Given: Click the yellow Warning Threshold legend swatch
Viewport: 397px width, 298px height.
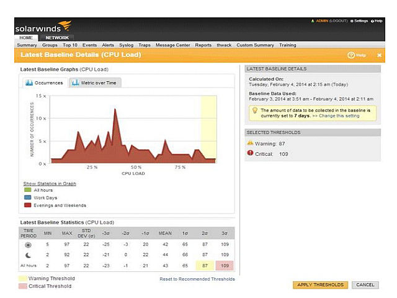Looking at the screenshot, I should [23, 279].
